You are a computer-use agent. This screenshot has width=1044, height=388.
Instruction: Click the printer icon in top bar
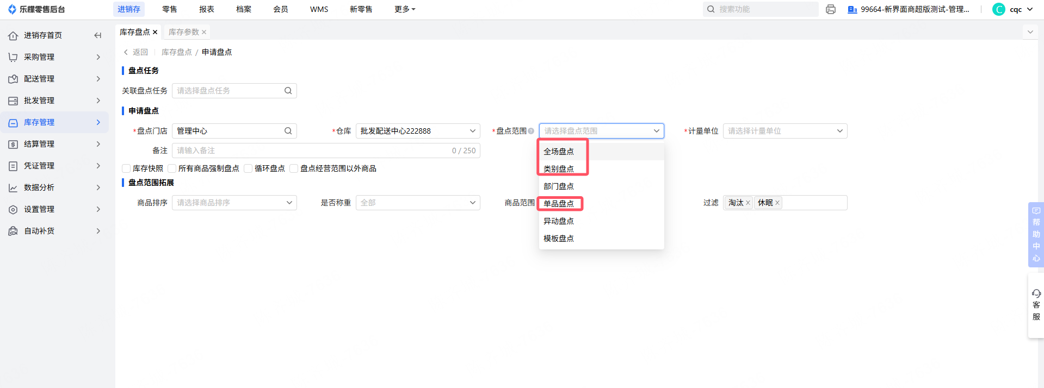click(x=831, y=9)
